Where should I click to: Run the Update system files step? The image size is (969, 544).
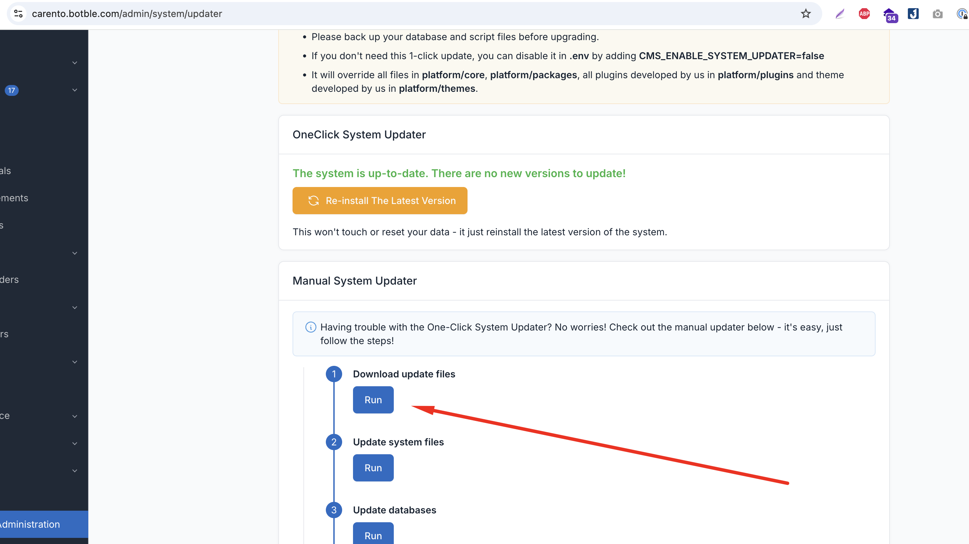tap(373, 468)
